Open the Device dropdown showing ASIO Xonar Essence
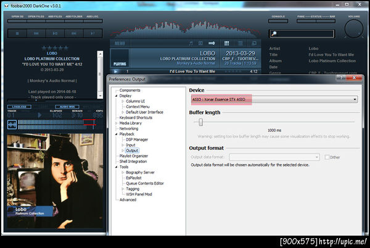 coord(274,99)
